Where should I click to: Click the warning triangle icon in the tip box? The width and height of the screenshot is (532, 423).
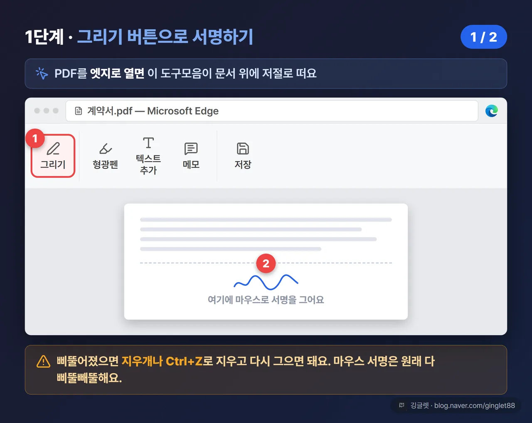43,362
